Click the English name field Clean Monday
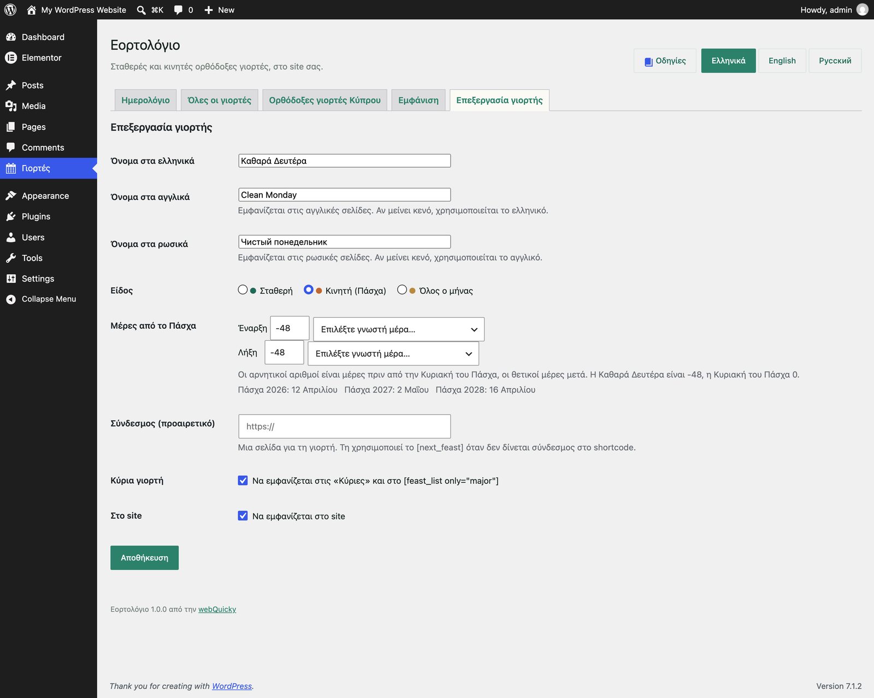Viewport: 874px width, 698px height. click(x=345, y=195)
